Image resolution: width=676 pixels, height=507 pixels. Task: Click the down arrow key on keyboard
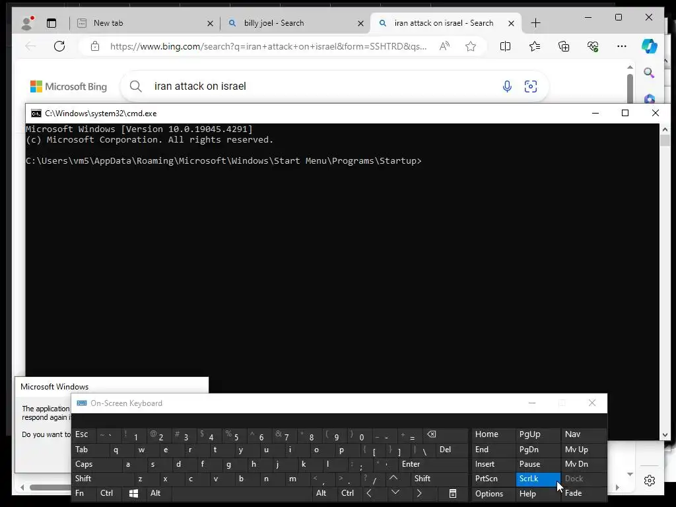(x=395, y=492)
